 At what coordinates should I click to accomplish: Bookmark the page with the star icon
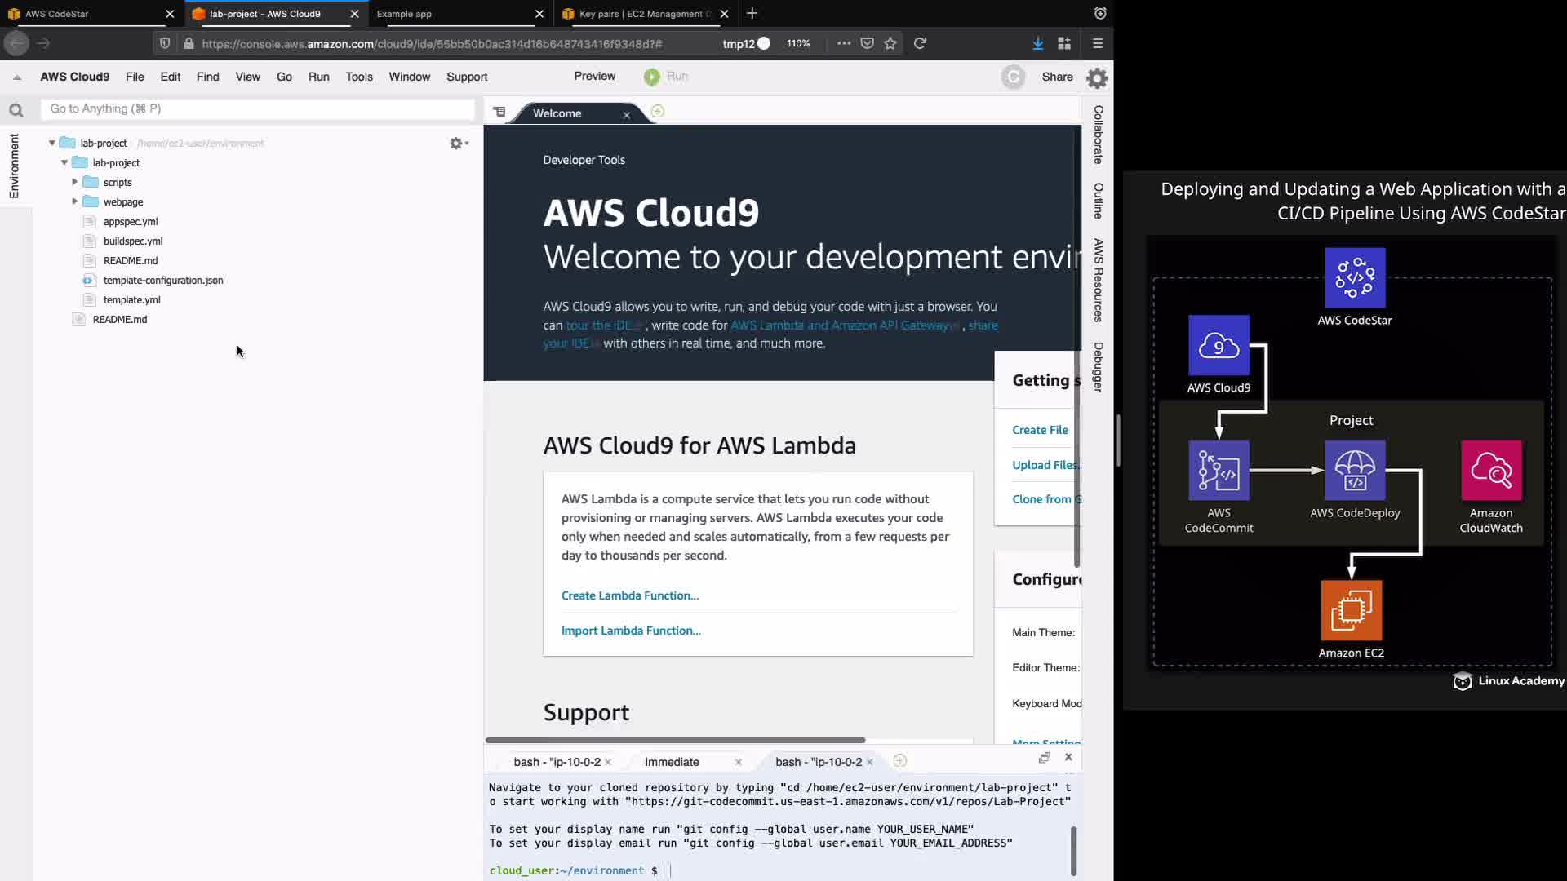pos(890,43)
